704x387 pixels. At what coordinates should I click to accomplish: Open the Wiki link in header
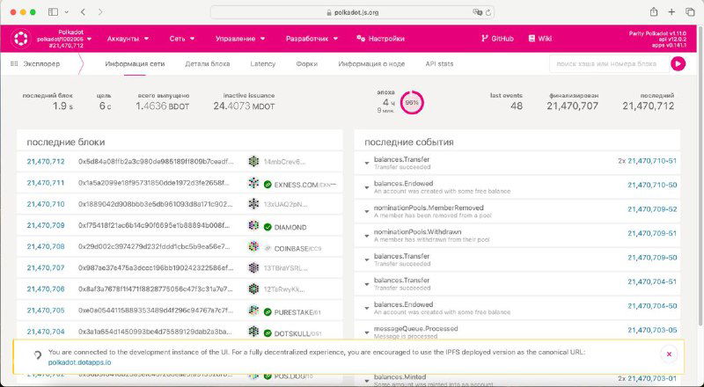[x=539, y=39]
